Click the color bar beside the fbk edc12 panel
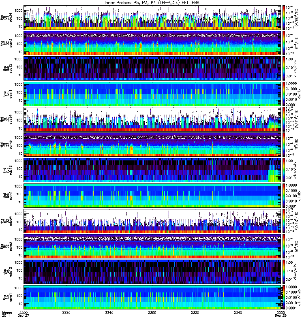Image resolution: width=304 pixels, height=324 pixels. click(283, 272)
